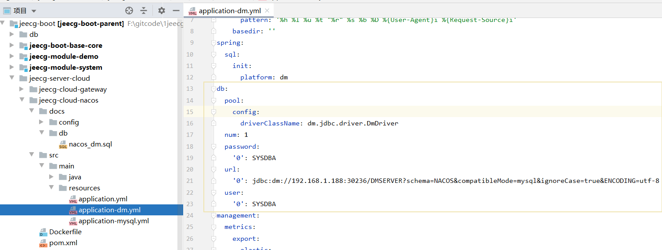The width and height of the screenshot is (662, 250).
Task: Click the 'metrics:' key on line 25
Action: pos(240,227)
